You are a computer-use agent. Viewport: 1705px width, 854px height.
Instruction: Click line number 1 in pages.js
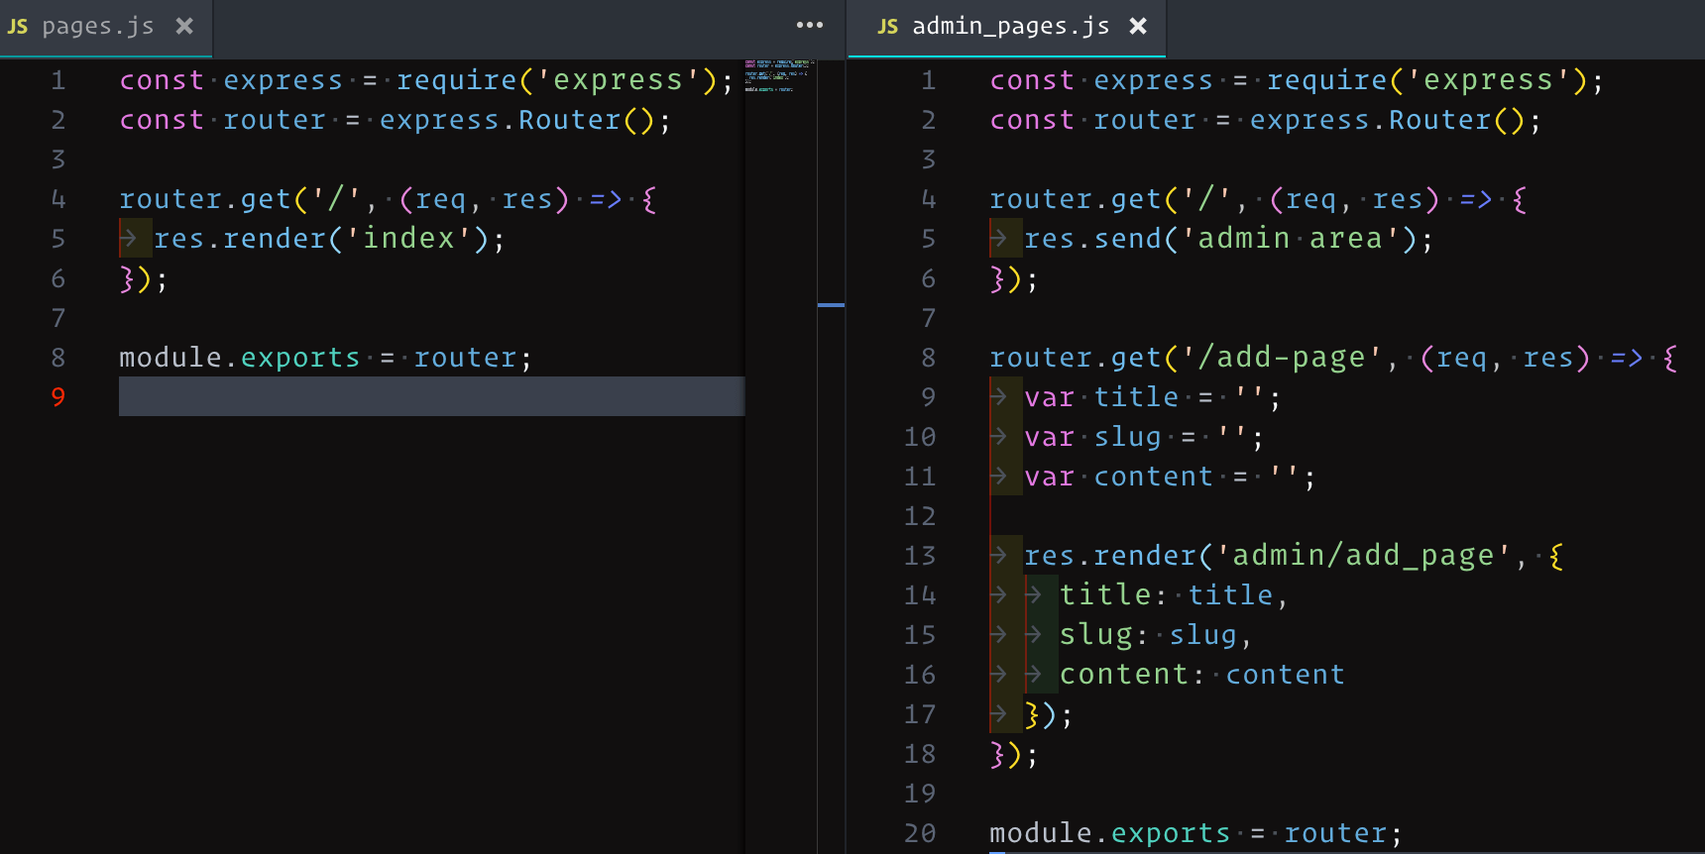[x=58, y=80]
